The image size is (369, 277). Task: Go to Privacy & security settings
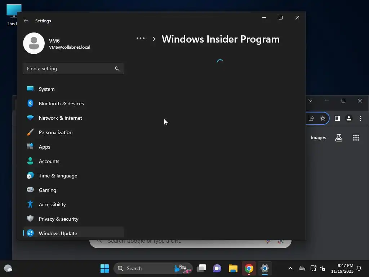[74, 219]
